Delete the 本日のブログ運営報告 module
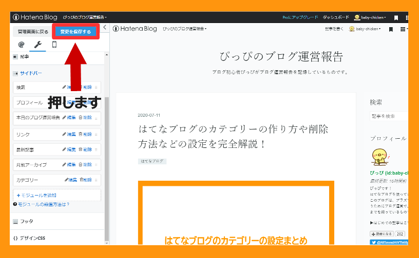Screen dimensions: 419x258 85,118
